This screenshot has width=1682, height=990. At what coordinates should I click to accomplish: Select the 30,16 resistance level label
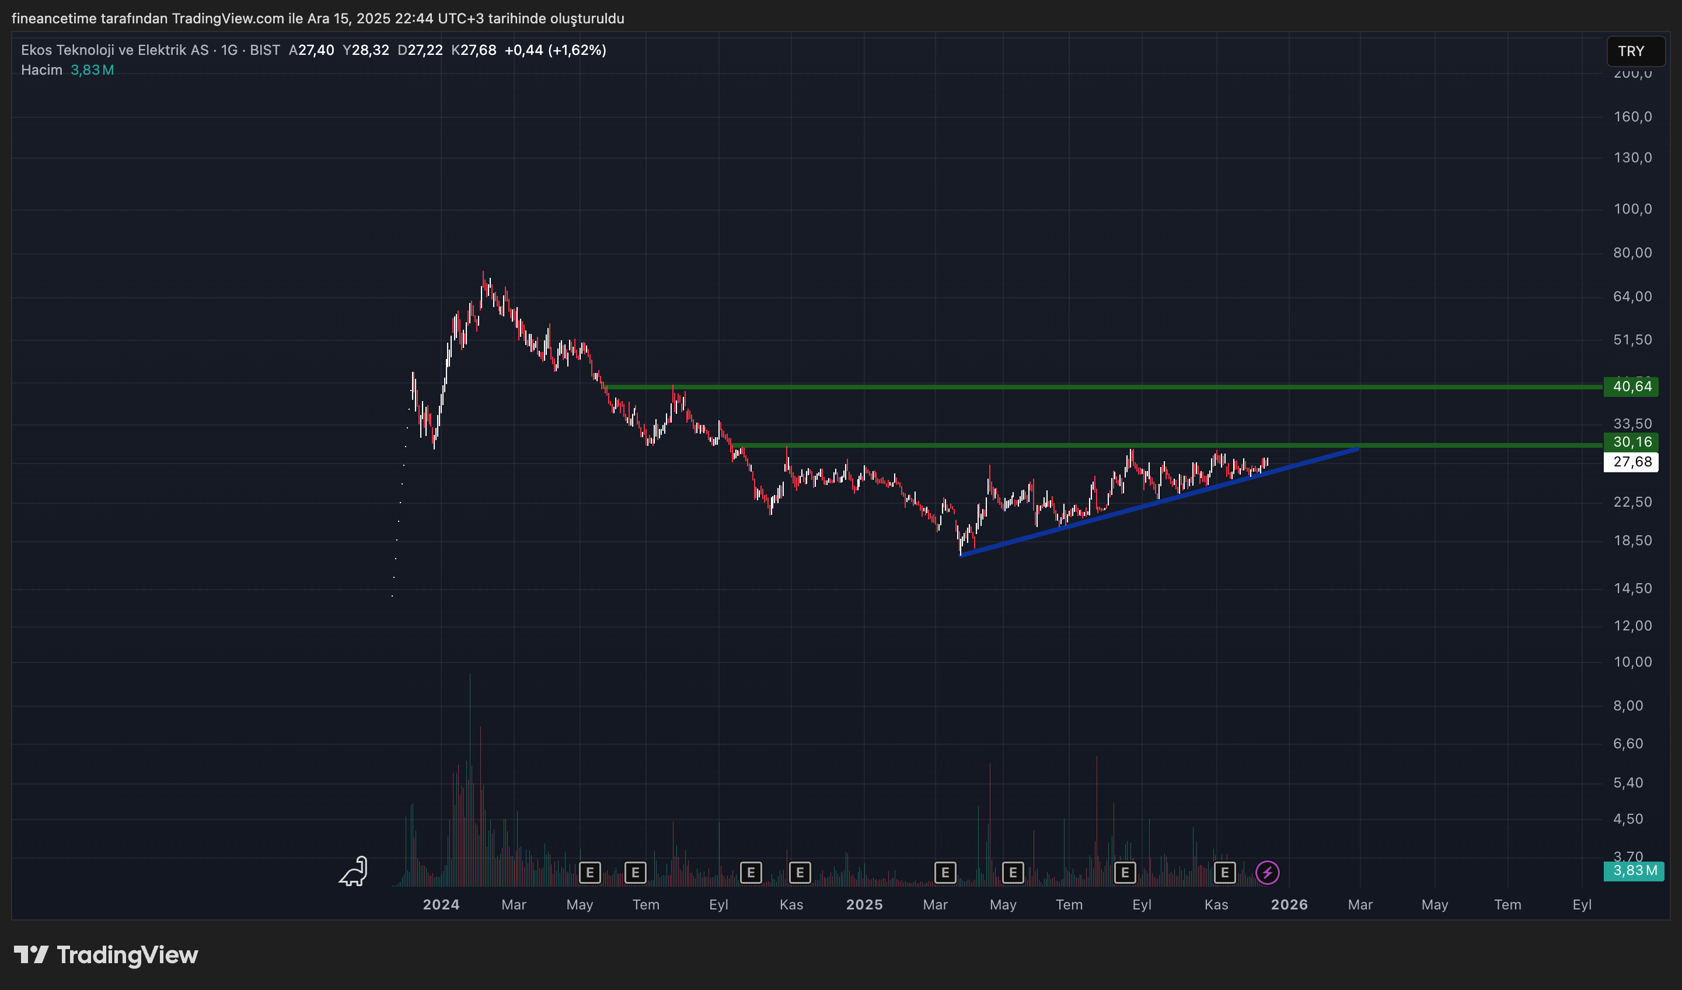1632,441
